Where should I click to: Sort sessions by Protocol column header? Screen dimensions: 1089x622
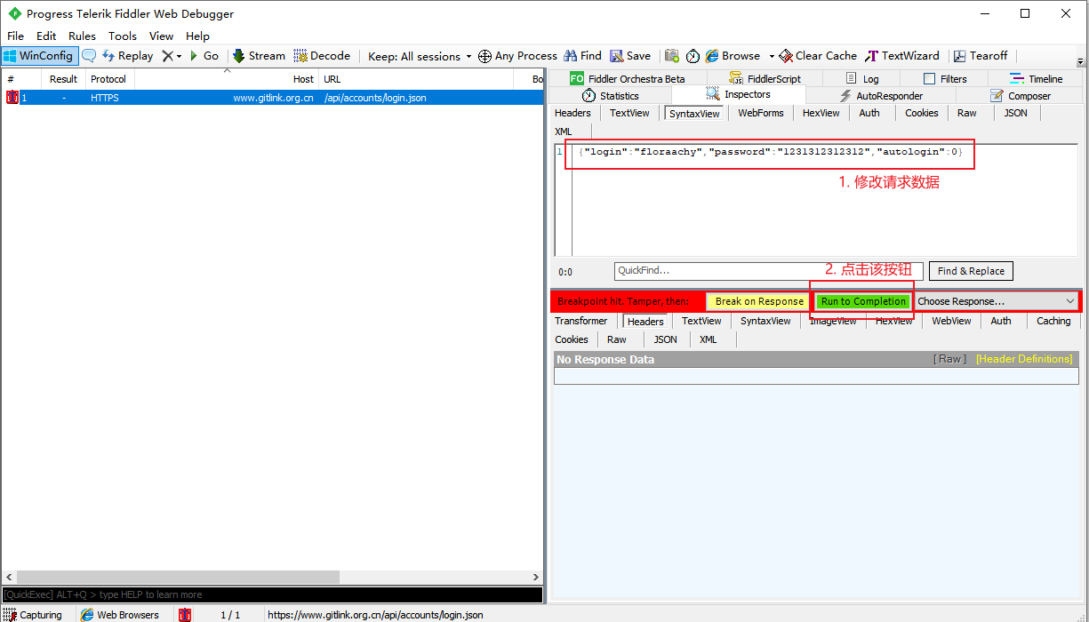click(110, 79)
